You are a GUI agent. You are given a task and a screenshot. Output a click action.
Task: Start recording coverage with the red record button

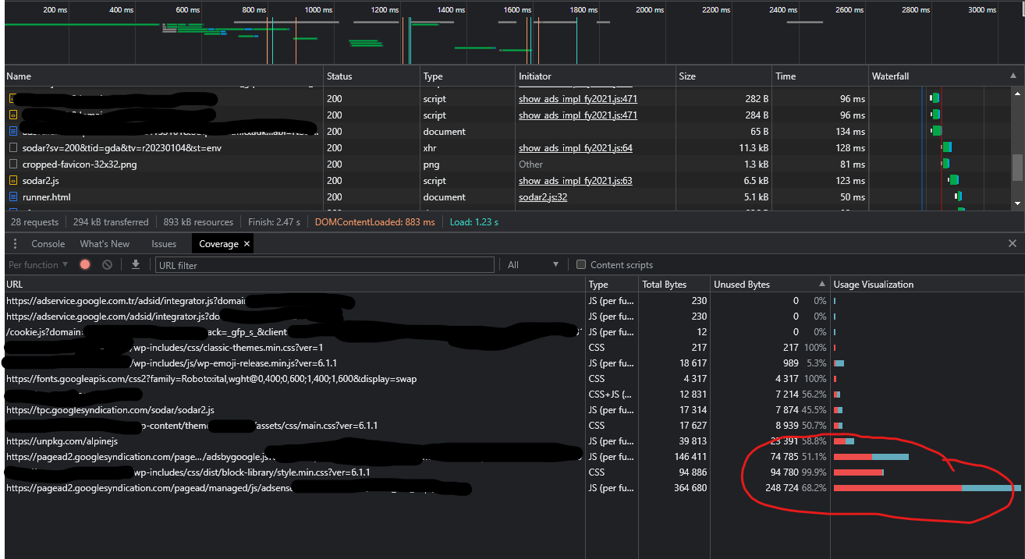[85, 265]
